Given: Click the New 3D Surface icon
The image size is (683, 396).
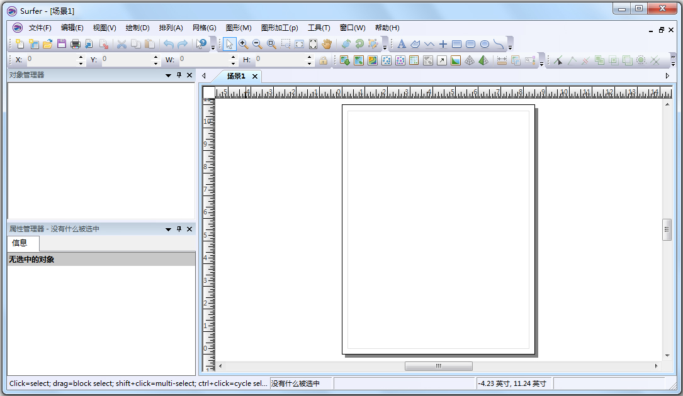Looking at the screenshot, I should click(x=483, y=60).
